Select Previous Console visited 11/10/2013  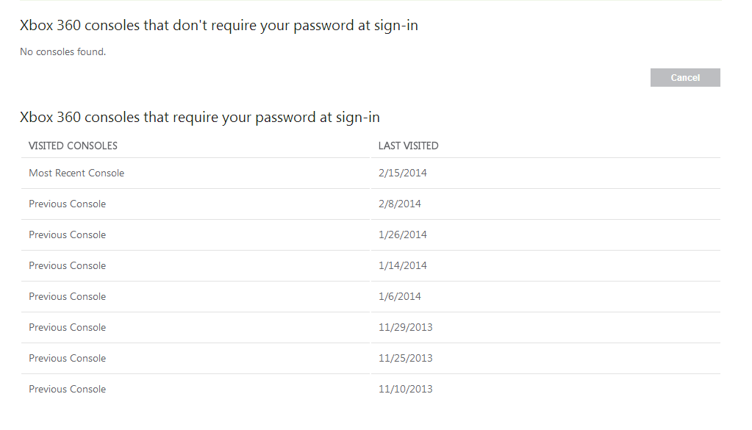(x=67, y=390)
